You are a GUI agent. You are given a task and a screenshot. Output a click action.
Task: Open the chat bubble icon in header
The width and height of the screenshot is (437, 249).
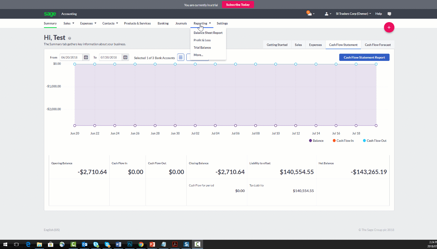coord(389,14)
